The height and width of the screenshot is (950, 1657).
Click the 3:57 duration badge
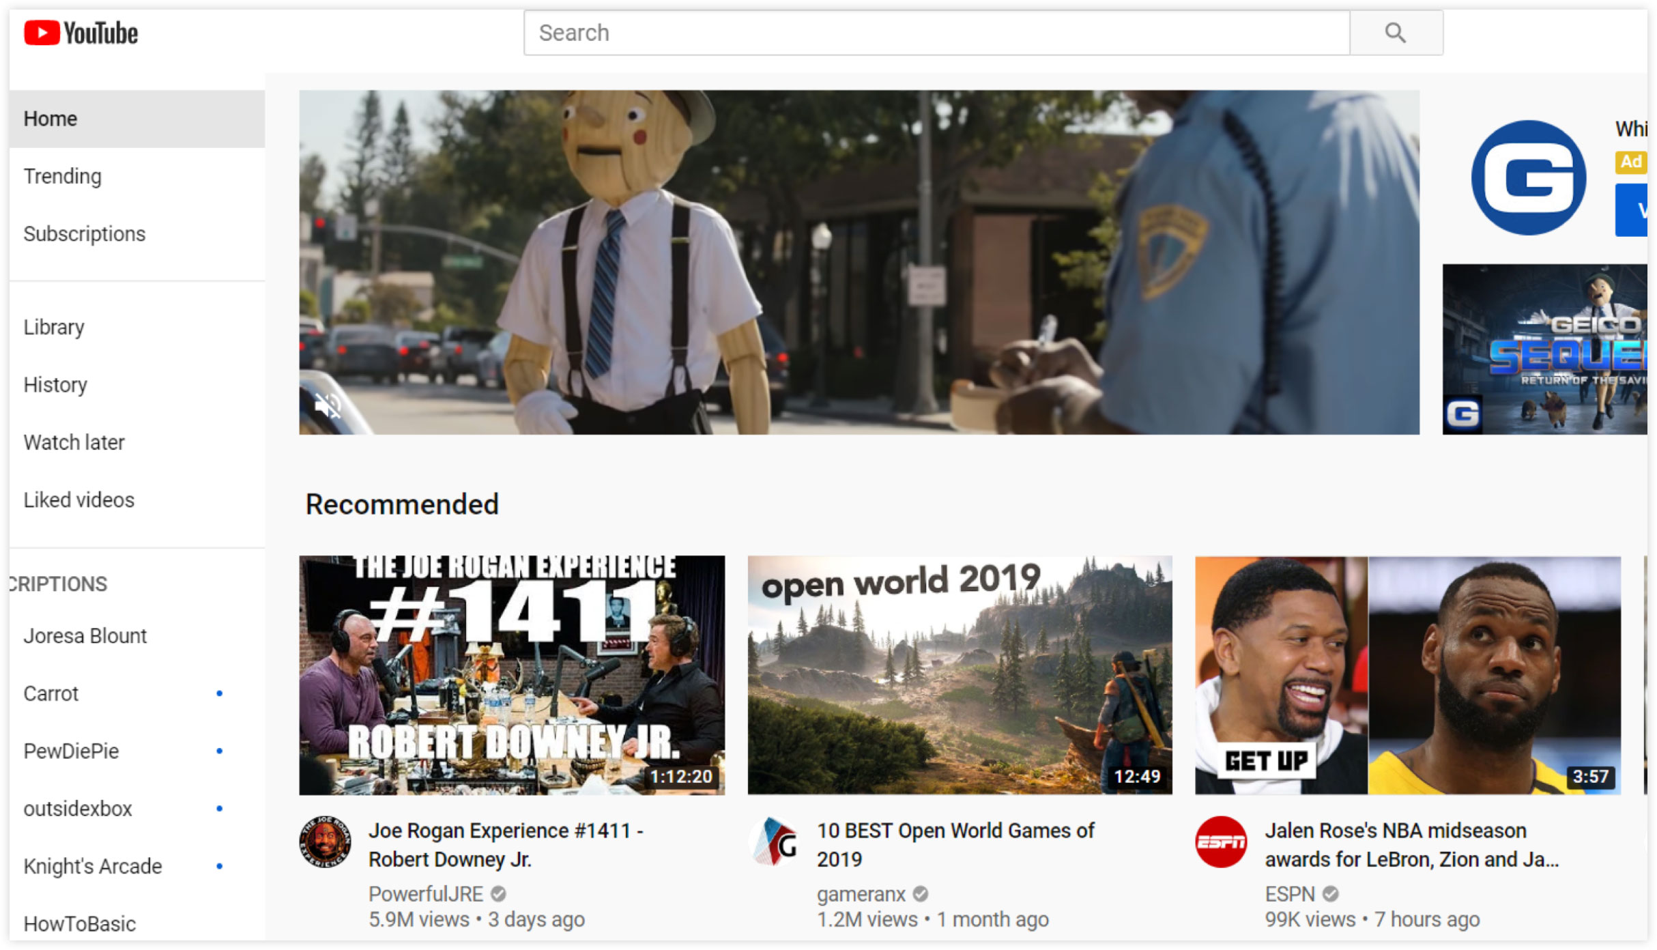pos(1591,776)
